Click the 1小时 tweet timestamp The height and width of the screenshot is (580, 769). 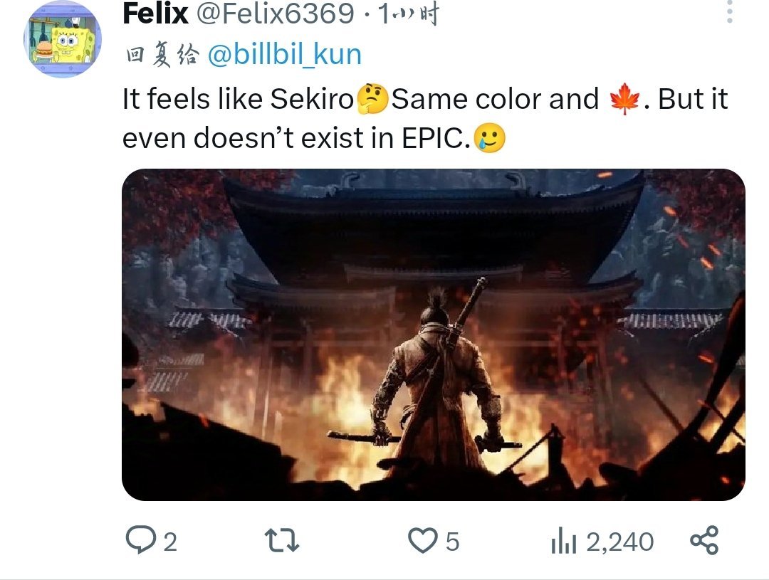(408, 14)
